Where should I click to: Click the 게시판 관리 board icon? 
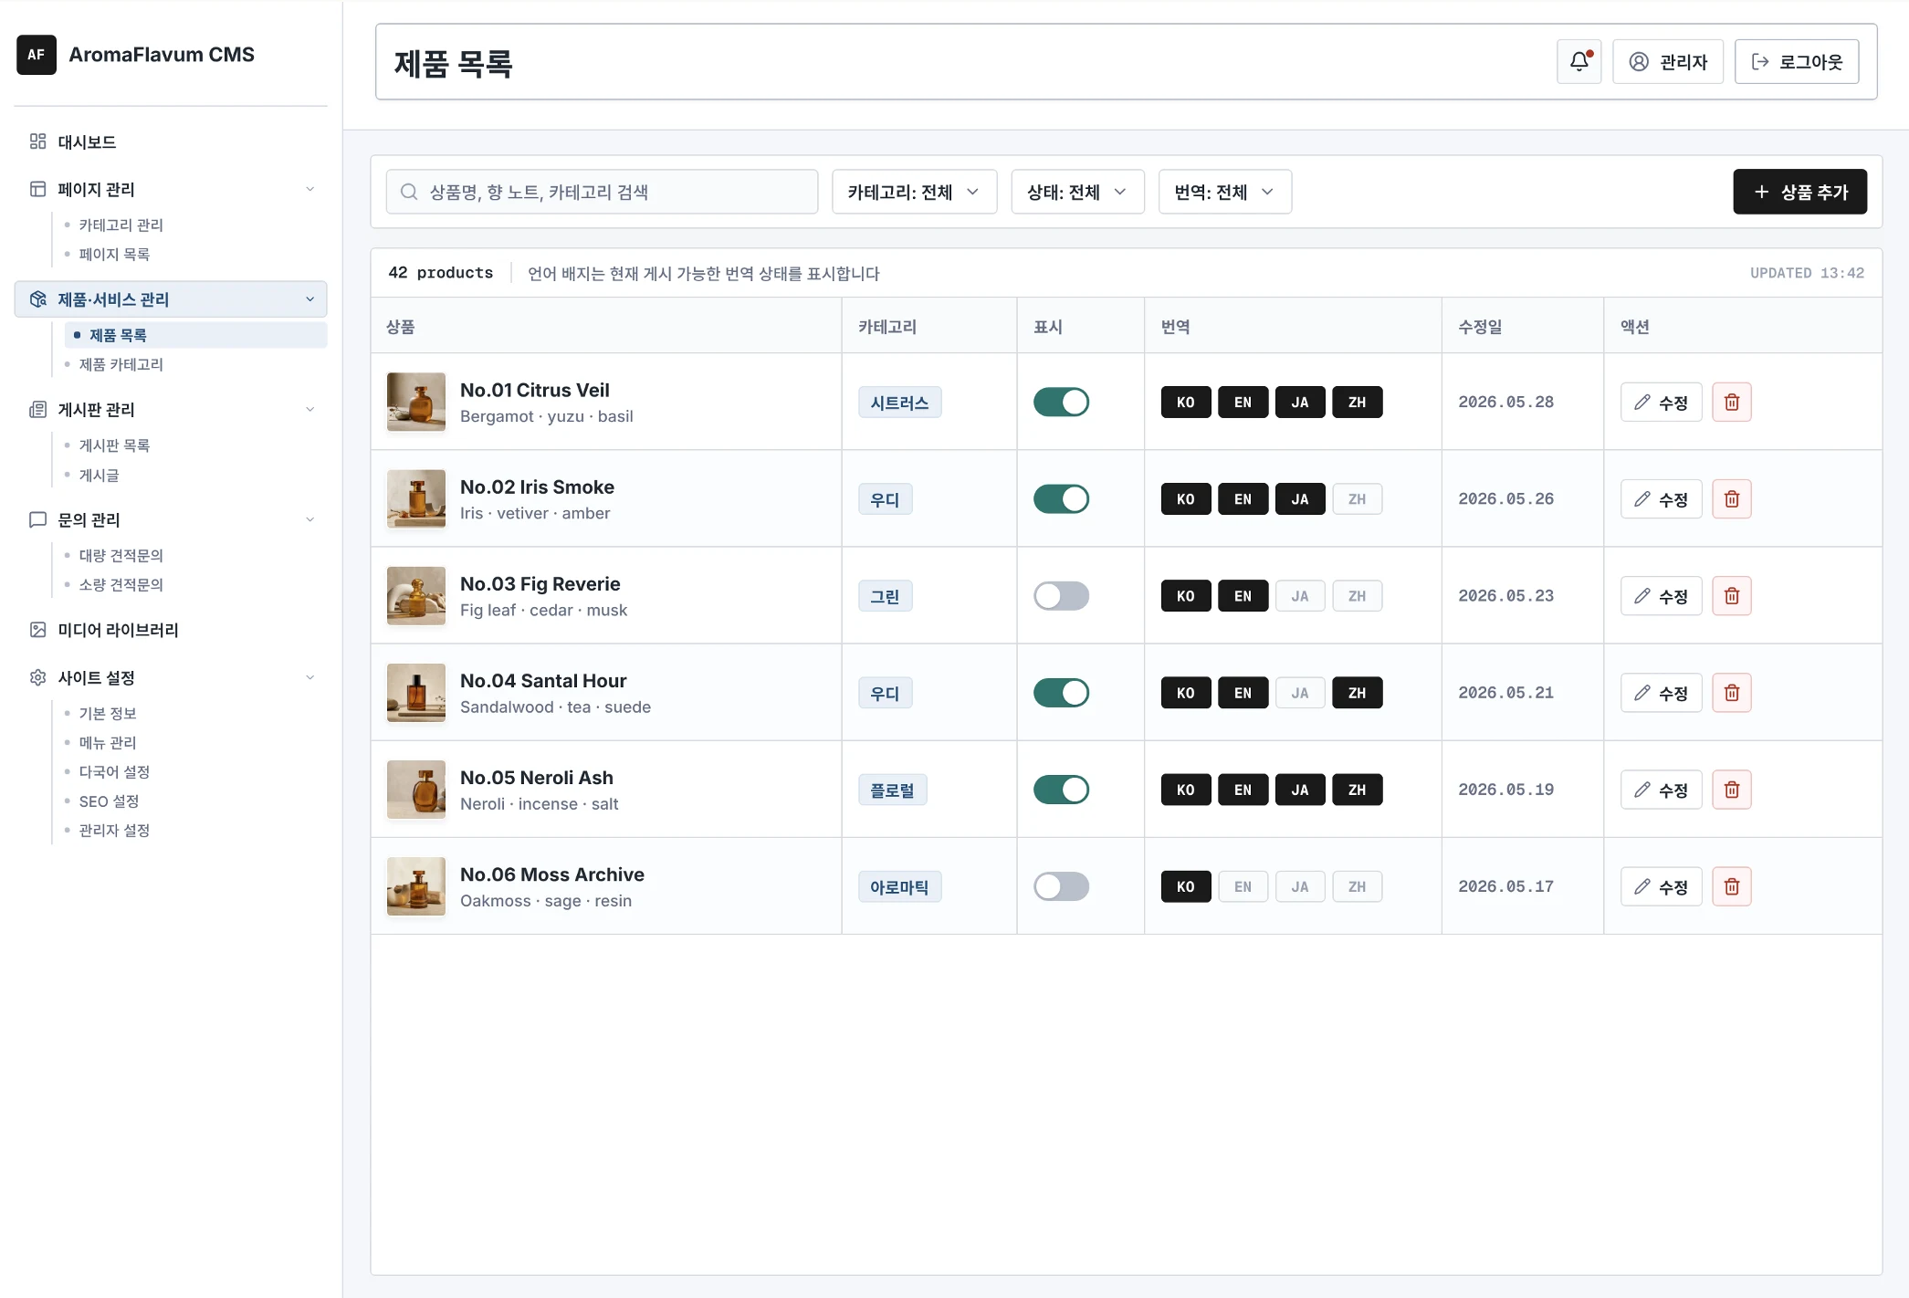[37, 409]
